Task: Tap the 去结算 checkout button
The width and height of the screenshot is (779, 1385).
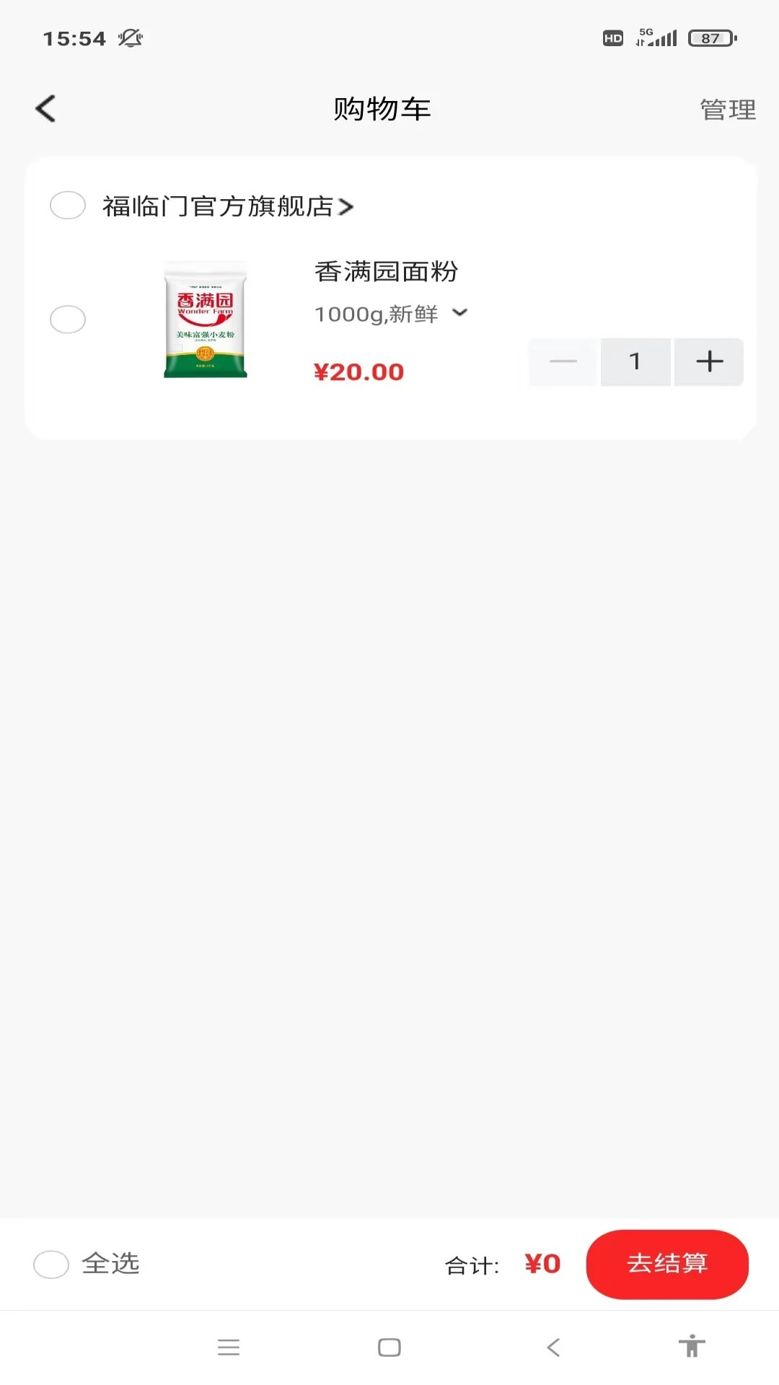Action: tap(667, 1264)
